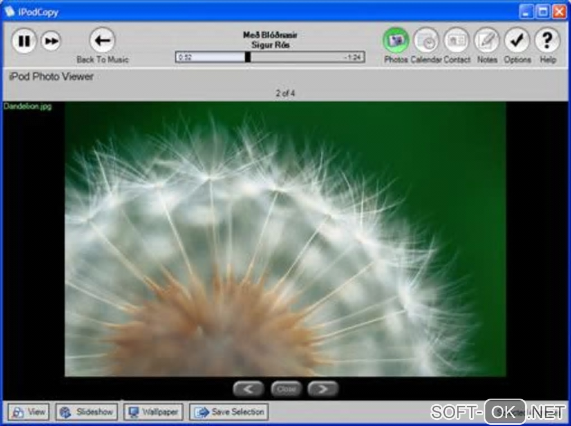Open the Contact icon
Image resolution: width=571 pixels, height=426 pixels.
click(x=456, y=40)
